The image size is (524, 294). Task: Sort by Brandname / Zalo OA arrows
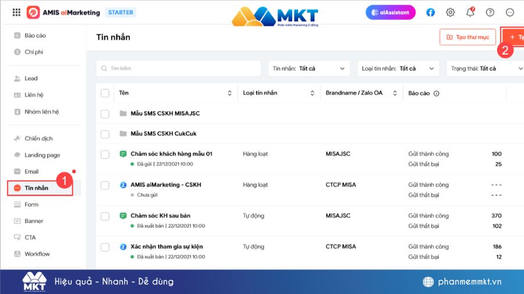click(395, 93)
